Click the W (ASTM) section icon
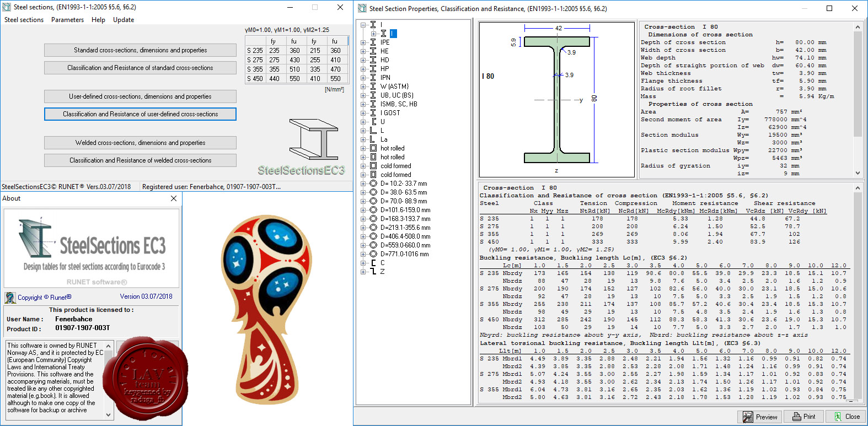868x426 pixels. click(x=373, y=87)
